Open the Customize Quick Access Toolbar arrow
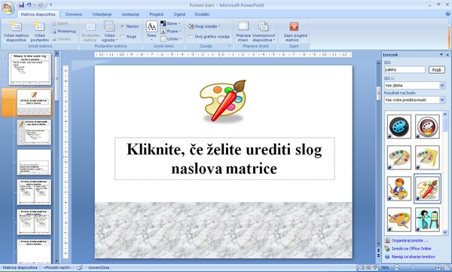The image size is (452, 272). (50, 5)
